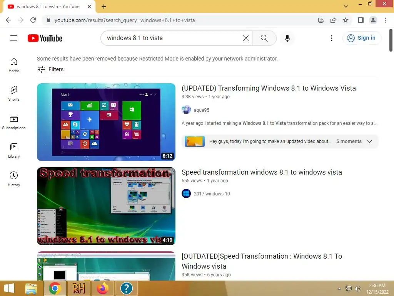Image resolution: width=394 pixels, height=296 pixels.
Task: Click '35K views • 6 years ago' text
Action: 206,275
